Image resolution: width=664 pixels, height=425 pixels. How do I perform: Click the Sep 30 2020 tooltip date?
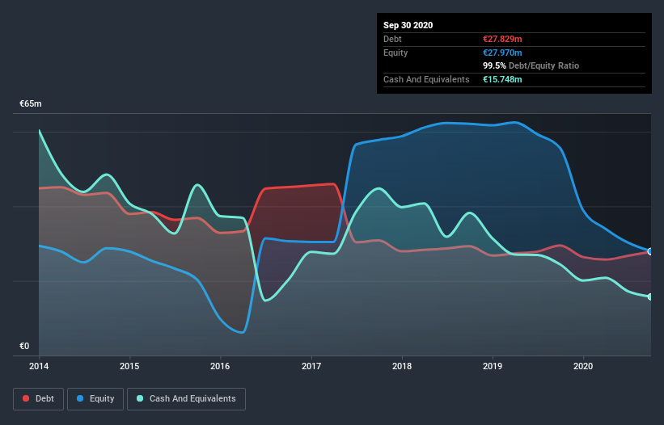[408, 25]
